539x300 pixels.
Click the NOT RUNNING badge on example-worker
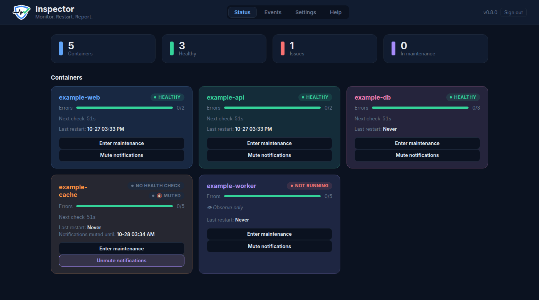point(310,186)
